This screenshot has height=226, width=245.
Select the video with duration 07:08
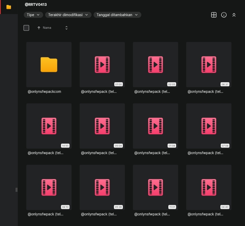click(209, 126)
